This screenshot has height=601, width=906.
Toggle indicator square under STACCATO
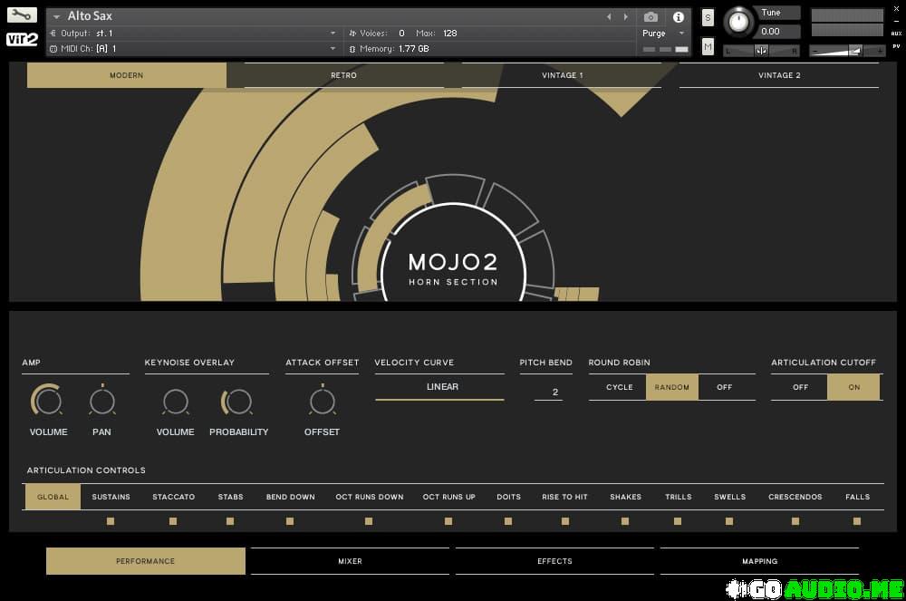(x=173, y=521)
